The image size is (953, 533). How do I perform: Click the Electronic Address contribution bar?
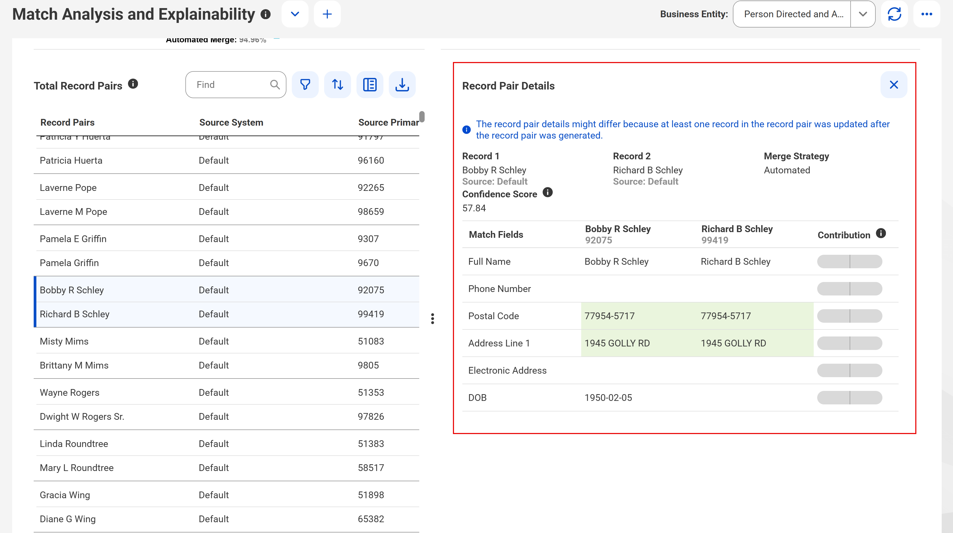coord(850,370)
